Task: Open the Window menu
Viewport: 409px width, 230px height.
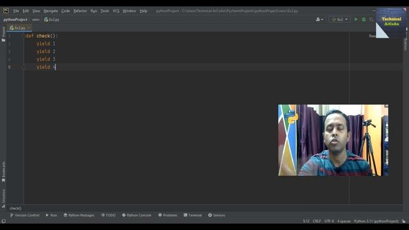Action: pos(129,11)
